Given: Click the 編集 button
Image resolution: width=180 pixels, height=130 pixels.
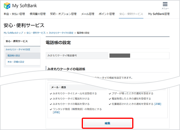Looking at the screenshot, I should pos(108,123).
